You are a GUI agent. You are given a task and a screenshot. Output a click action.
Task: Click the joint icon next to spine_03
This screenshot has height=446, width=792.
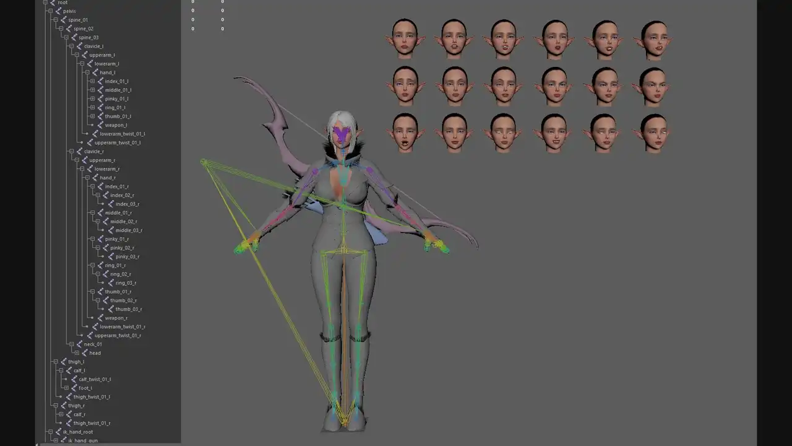[x=74, y=37]
